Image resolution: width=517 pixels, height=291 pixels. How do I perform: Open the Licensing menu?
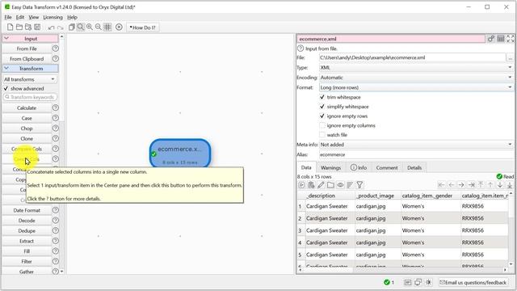click(53, 17)
